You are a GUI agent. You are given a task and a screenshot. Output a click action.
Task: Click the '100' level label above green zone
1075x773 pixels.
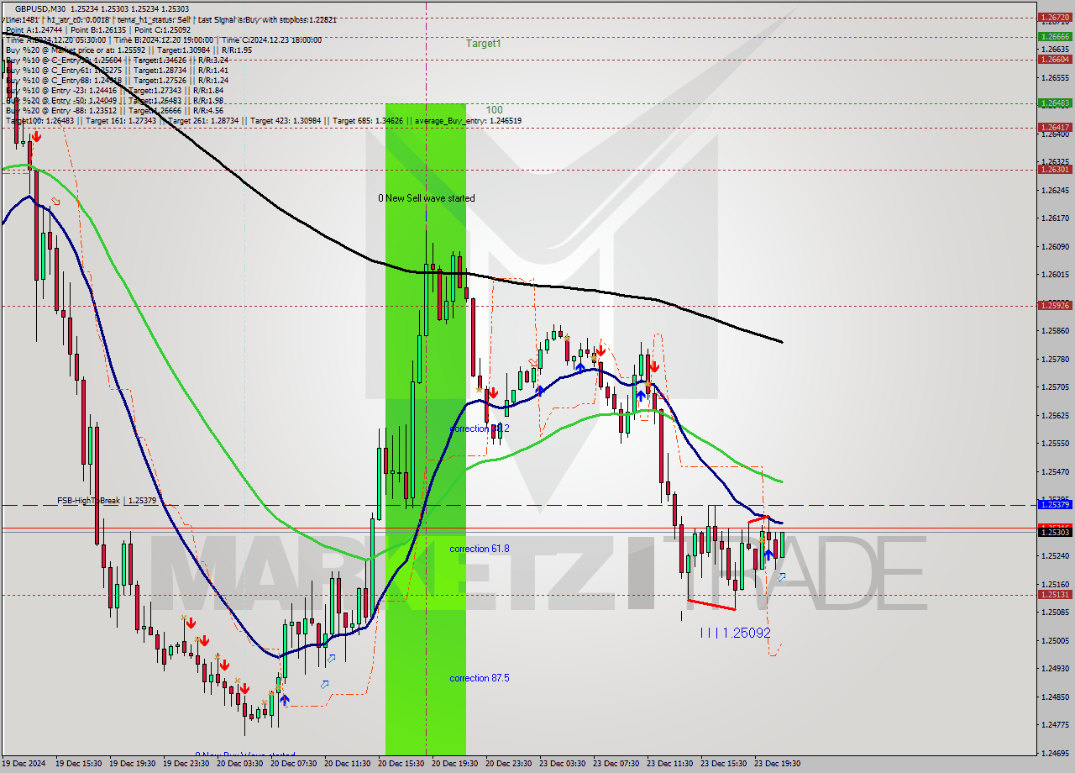pos(495,110)
